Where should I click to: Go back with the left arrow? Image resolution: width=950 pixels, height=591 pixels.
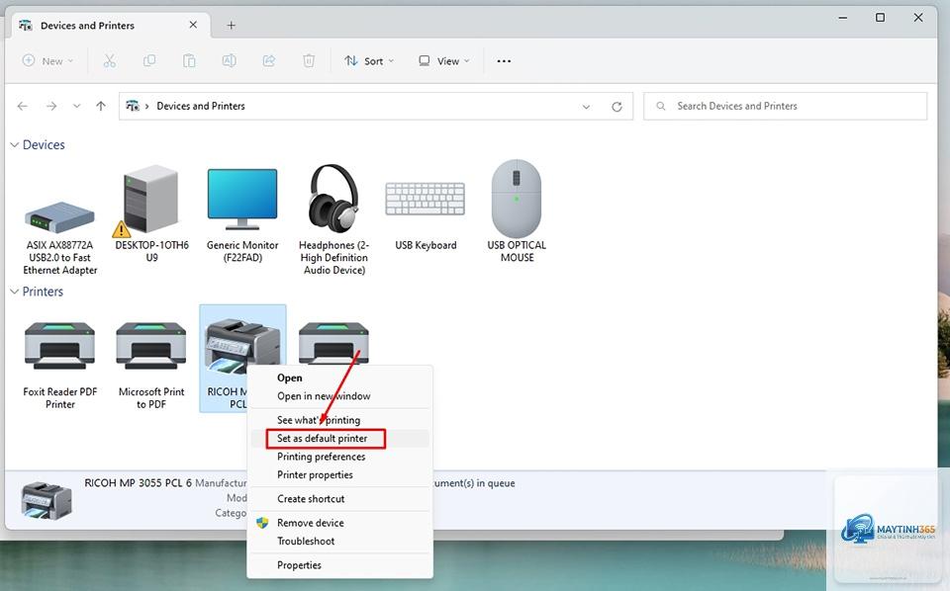[x=23, y=106]
